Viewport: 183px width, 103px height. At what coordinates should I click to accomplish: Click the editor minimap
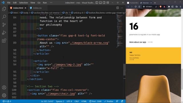(x=120, y=31)
